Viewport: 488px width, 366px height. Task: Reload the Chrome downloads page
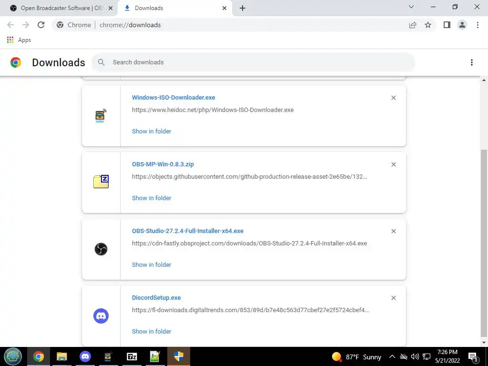tap(41, 25)
